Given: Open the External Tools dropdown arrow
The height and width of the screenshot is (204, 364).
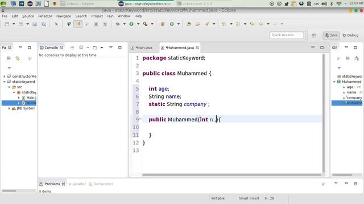Looking at the screenshot, I should tap(152, 24).
